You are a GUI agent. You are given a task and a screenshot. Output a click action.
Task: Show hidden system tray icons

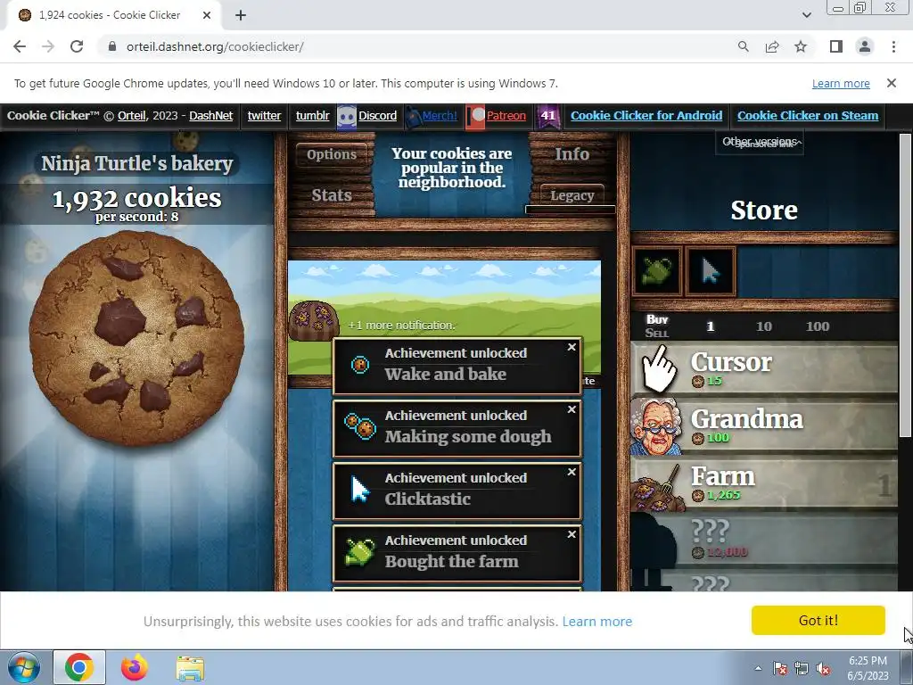point(758,668)
